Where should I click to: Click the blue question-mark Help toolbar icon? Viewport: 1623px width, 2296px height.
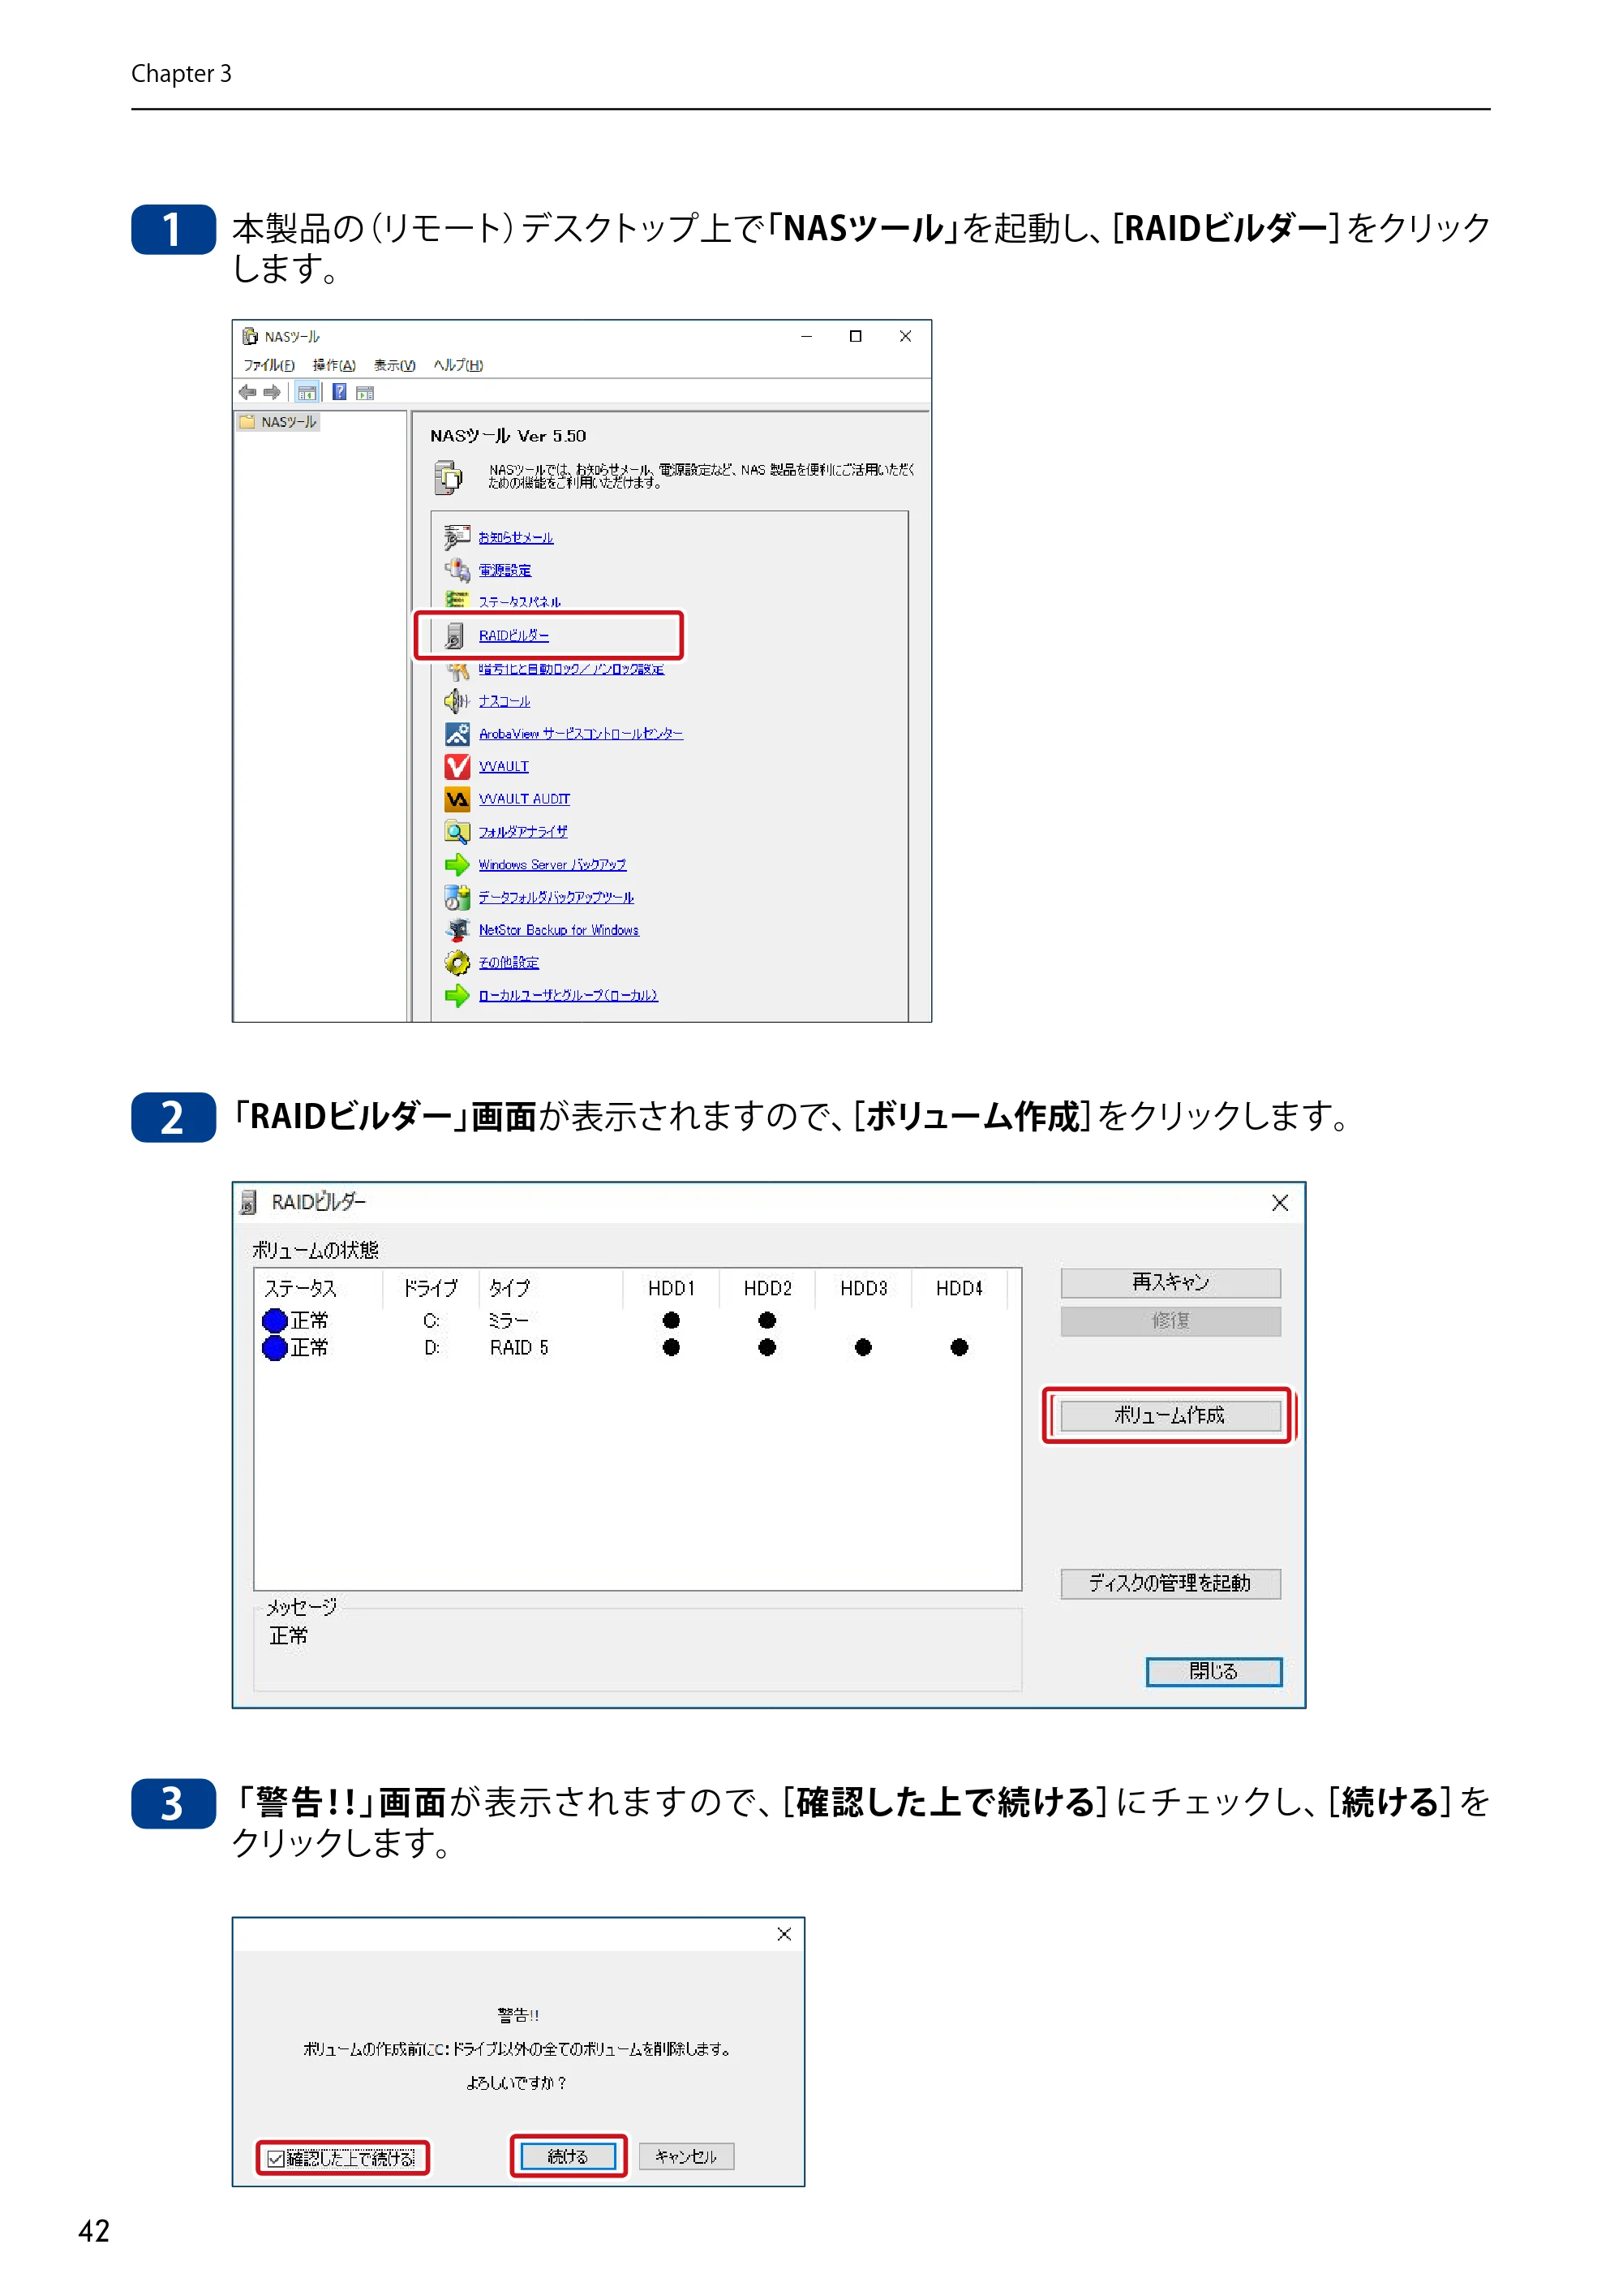tap(340, 392)
